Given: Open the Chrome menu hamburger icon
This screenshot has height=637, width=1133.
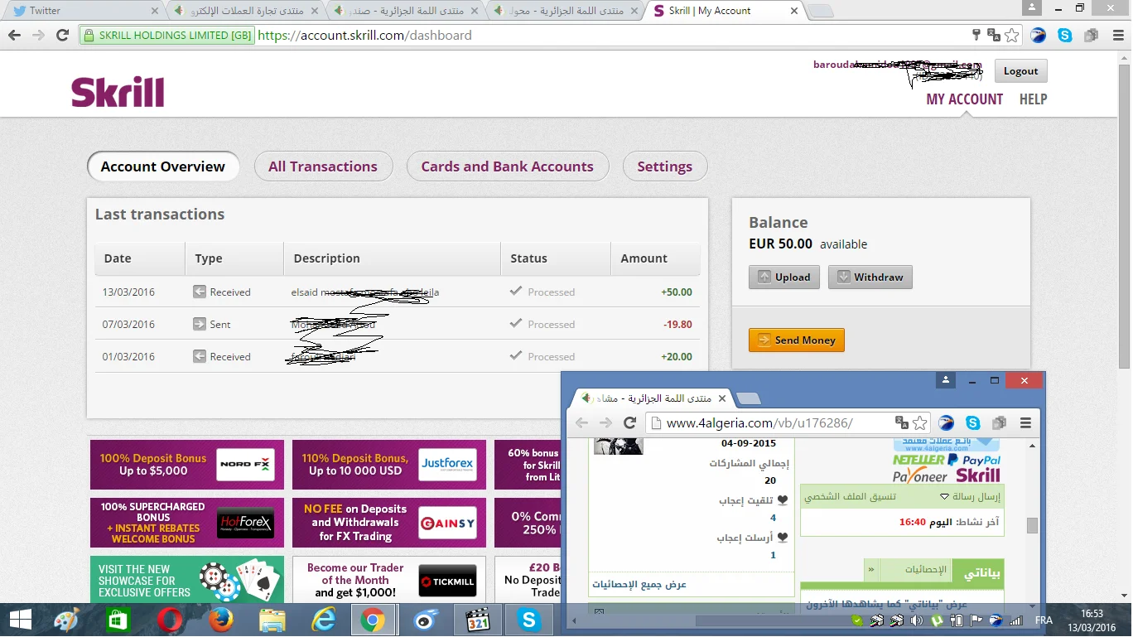Looking at the screenshot, I should (1116, 36).
